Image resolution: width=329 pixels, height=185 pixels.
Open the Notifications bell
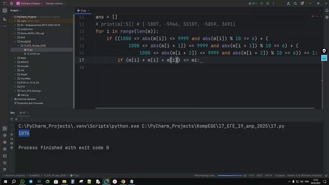click(x=327, y=10)
